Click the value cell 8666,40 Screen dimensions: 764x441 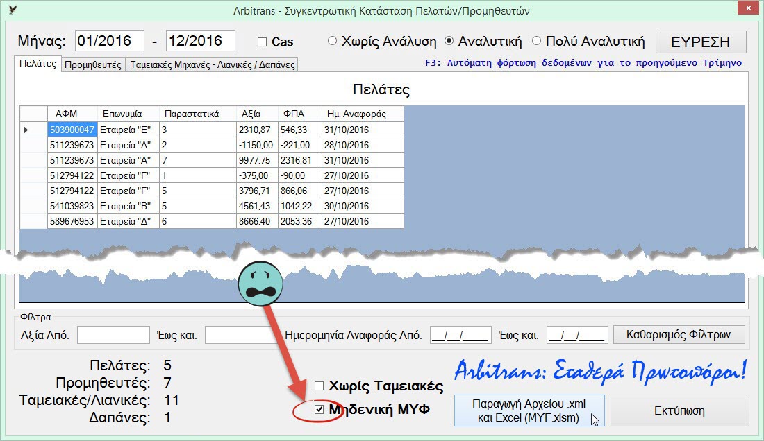click(257, 221)
